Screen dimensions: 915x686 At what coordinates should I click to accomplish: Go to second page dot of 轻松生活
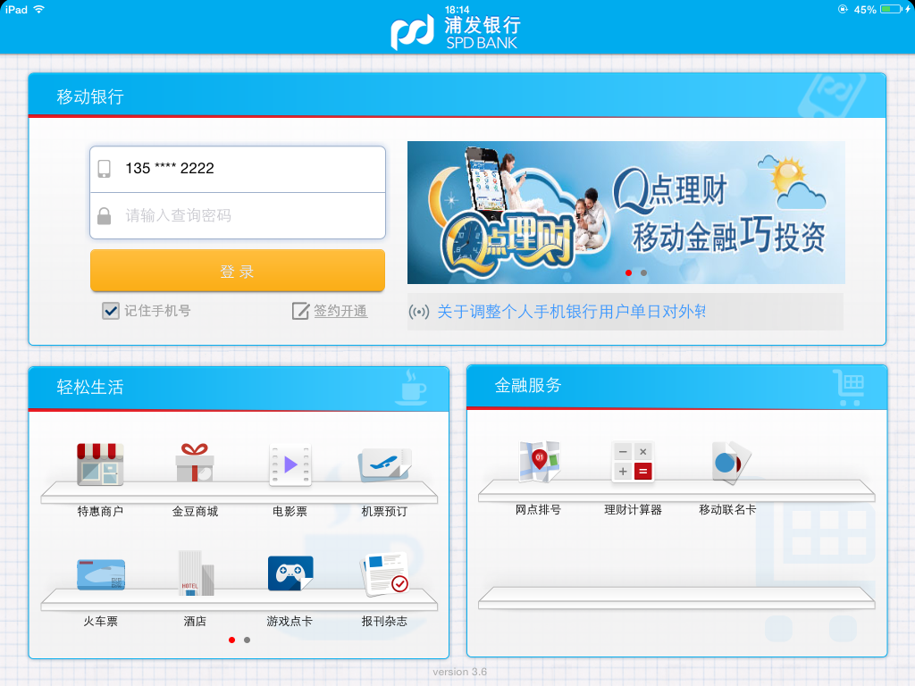pos(247,640)
